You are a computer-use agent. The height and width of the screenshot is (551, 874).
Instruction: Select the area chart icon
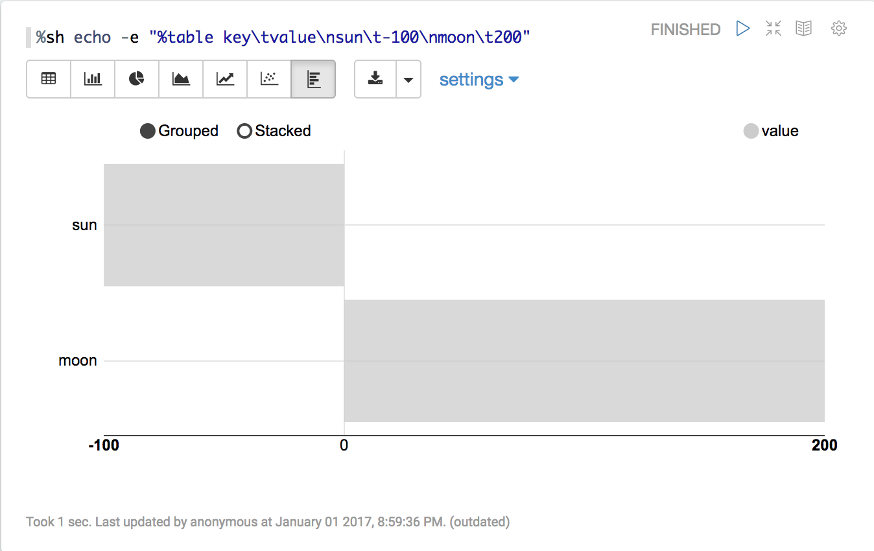pyautogui.click(x=181, y=79)
